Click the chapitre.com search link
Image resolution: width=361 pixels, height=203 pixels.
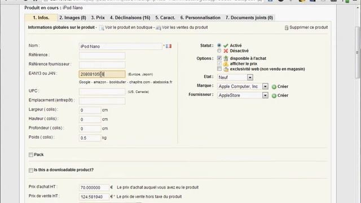[139, 82]
